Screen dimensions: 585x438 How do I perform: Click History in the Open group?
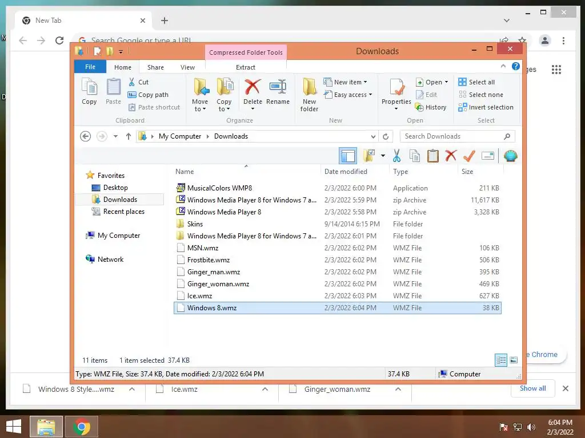(x=431, y=107)
